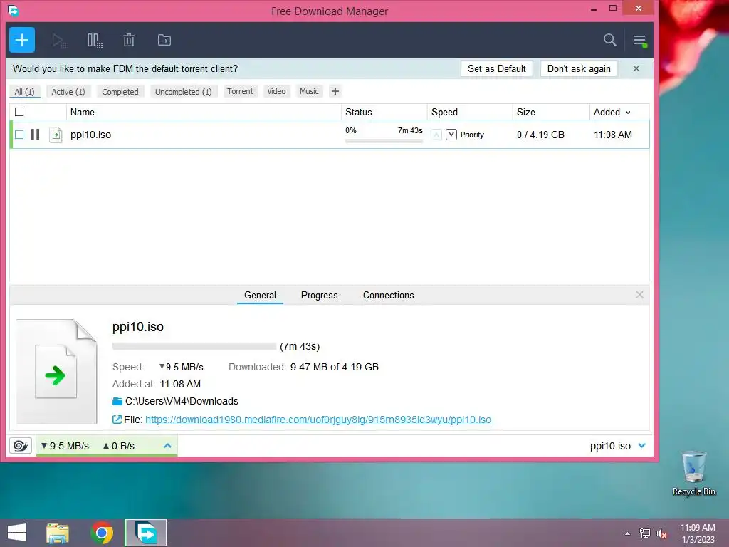Click Free Download Manager taskbar icon

[146, 533]
